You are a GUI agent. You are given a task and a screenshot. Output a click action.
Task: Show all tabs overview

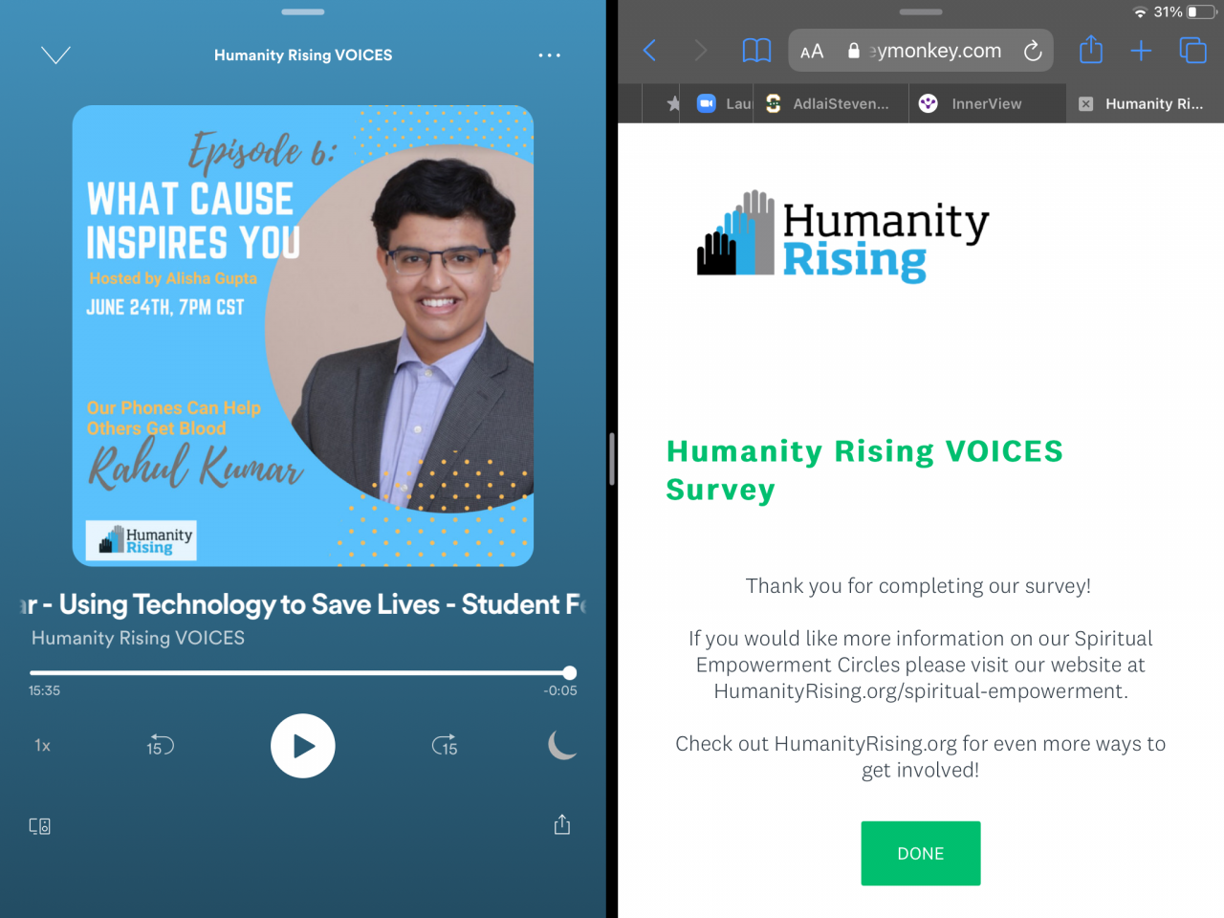[1192, 50]
